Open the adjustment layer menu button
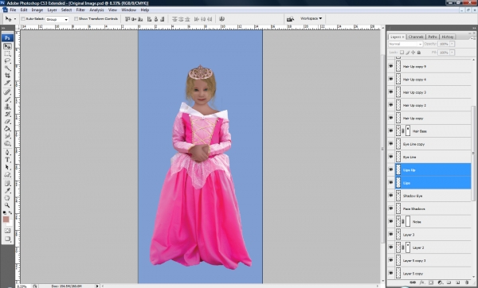Image resolution: width=478 pixels, height=288 pixels. (440, 282)
